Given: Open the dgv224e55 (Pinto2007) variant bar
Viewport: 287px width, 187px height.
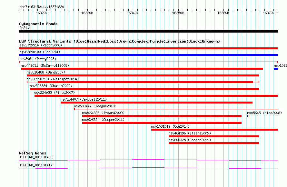Looking at the screenshot, I should pyautogui.click(x=156, y=96).
